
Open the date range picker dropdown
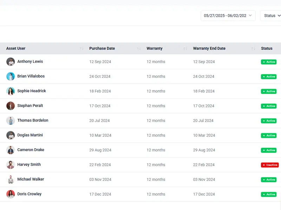[228, 16]
